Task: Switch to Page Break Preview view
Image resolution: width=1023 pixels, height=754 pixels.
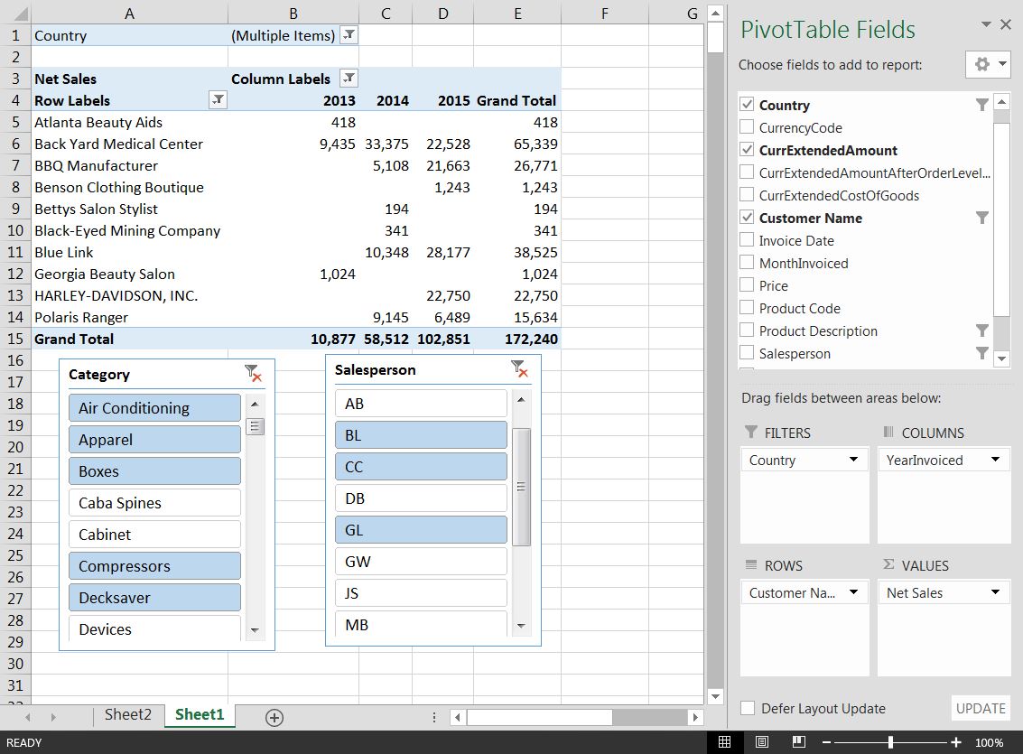Action: pos(799,742)
